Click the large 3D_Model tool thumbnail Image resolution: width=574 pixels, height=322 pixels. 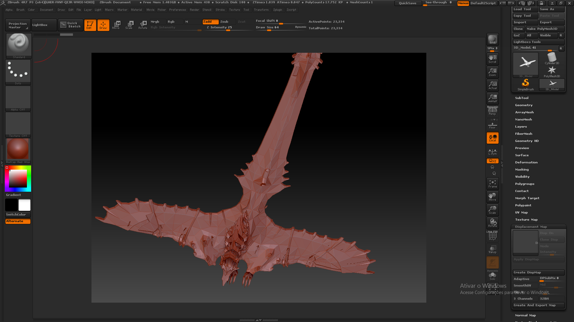[x=526, y=65]
